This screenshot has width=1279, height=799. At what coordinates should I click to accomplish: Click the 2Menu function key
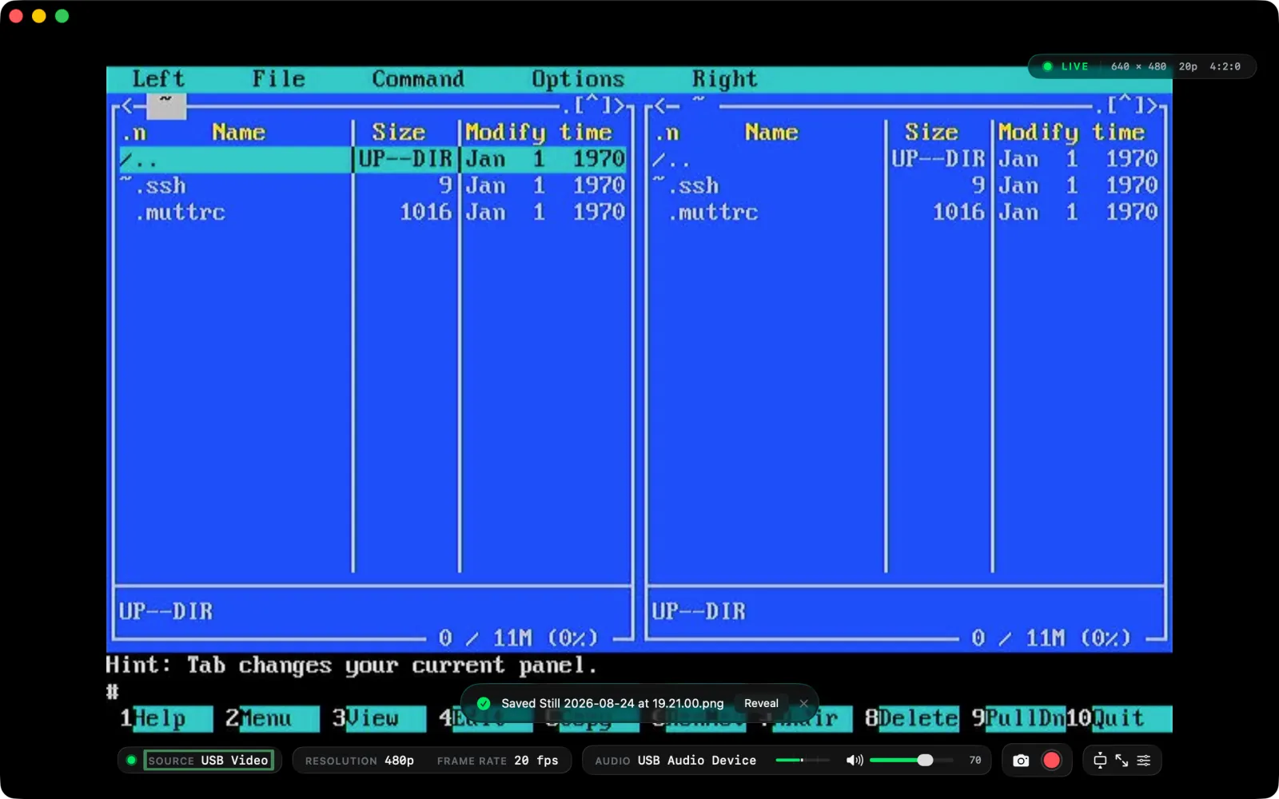click(272, 718)
